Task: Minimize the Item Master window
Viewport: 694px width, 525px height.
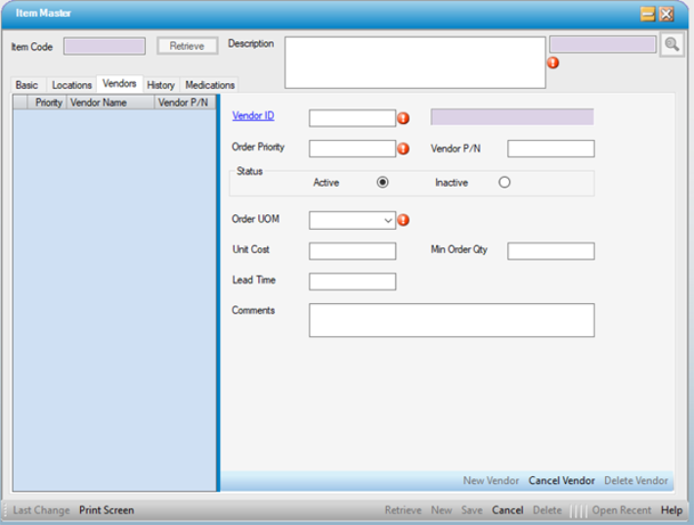Action: (647, 14)
